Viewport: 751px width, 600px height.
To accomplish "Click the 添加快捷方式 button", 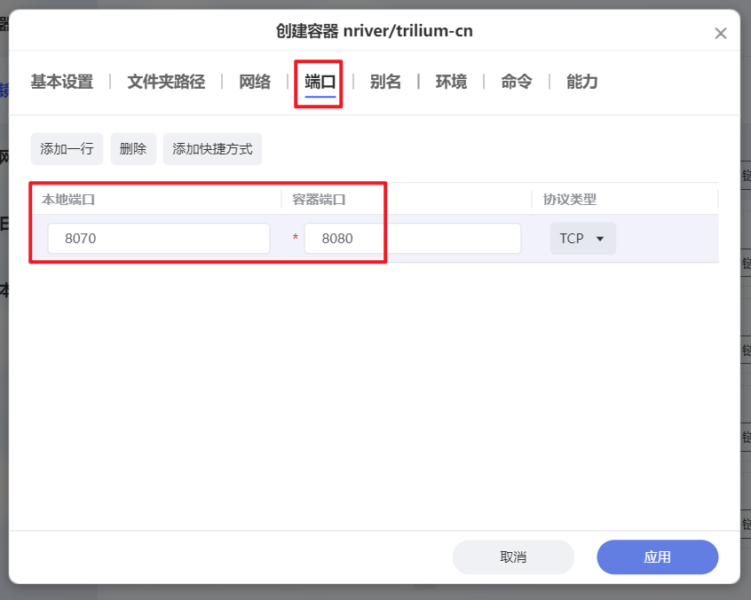I will point(212,148).
